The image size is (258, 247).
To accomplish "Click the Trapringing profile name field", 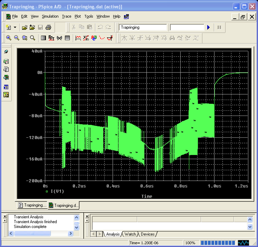I will 143,27.
